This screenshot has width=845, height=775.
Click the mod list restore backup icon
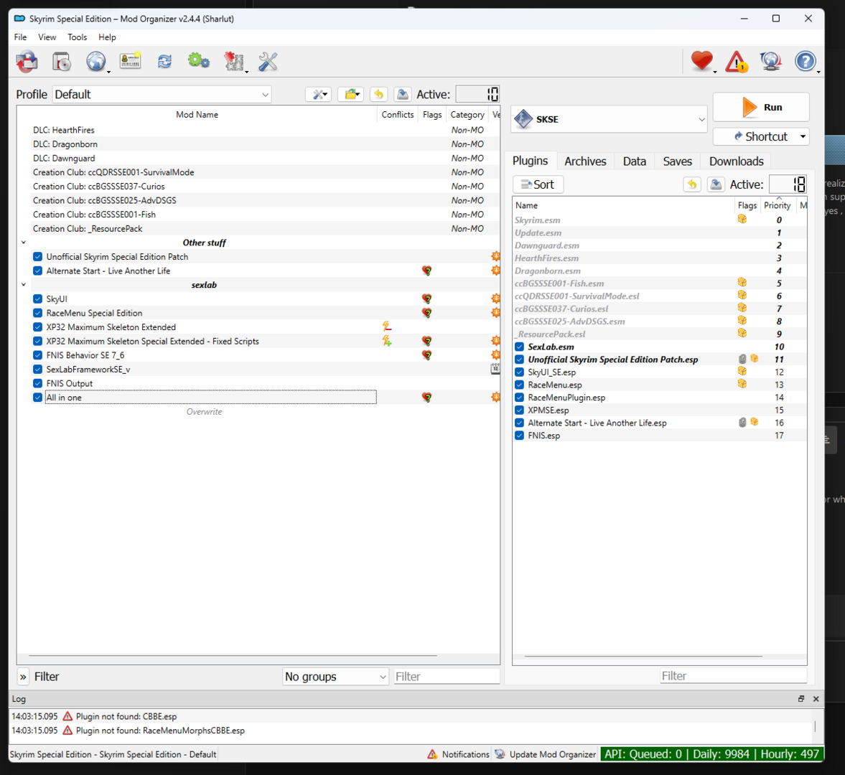point(379,94)
